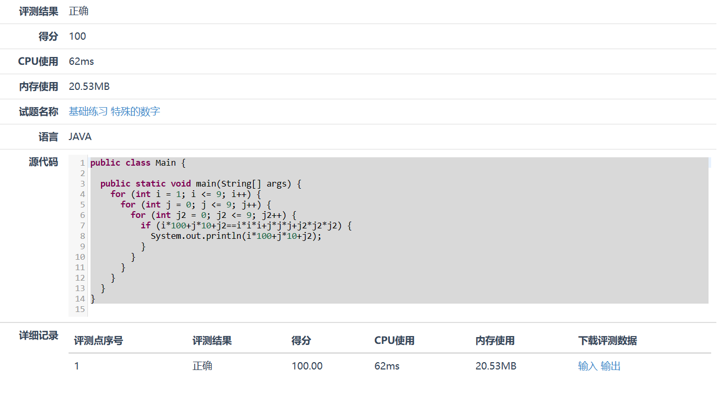Click the 源代码 label
The width and height of the screenshot is (719, 393).
coord(43,162)
